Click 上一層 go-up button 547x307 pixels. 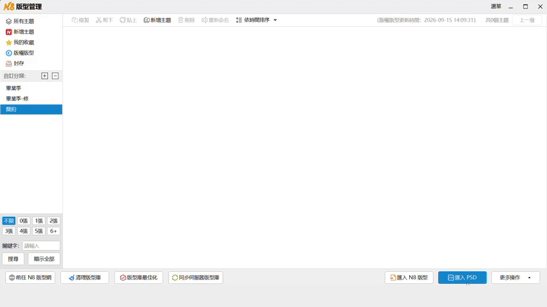pos(527,20)
